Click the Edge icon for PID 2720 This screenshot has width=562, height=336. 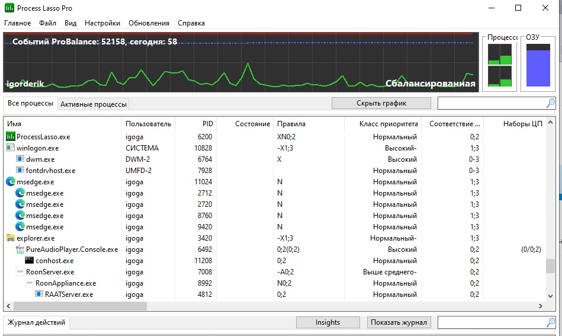point(20,204)
